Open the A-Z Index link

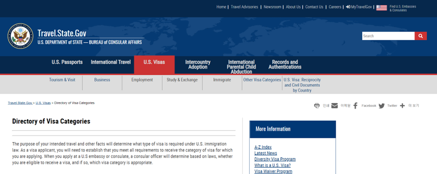(263, 147)
